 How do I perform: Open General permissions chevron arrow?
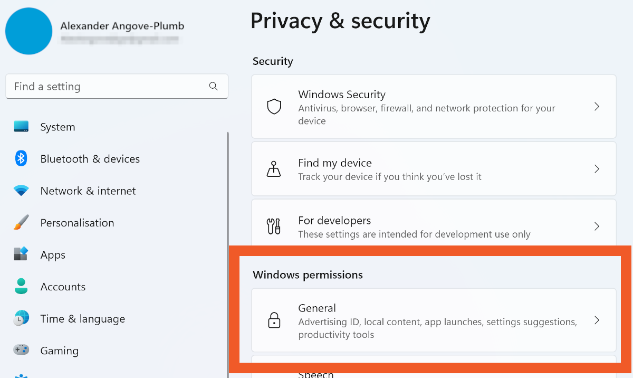[597, 320]
